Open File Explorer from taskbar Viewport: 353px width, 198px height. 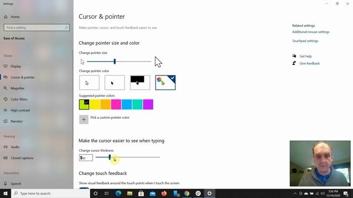pyautogui.click(x=130, y=193)
